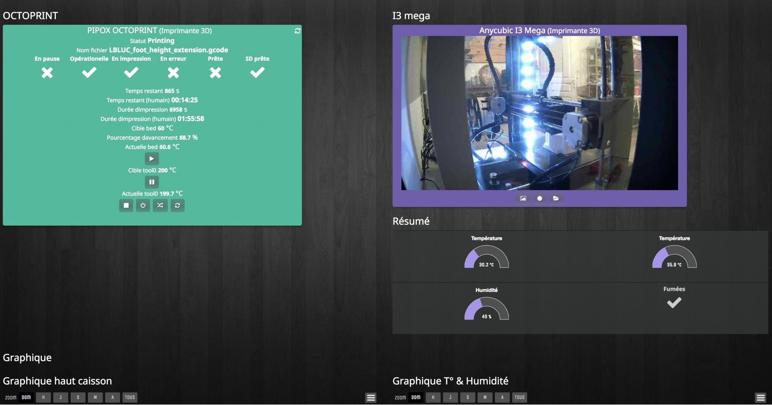Viewport: 772px width, 405px height.
Task: Select A zoom in Graphique haut caisson
Action: (x=112, y=397)
